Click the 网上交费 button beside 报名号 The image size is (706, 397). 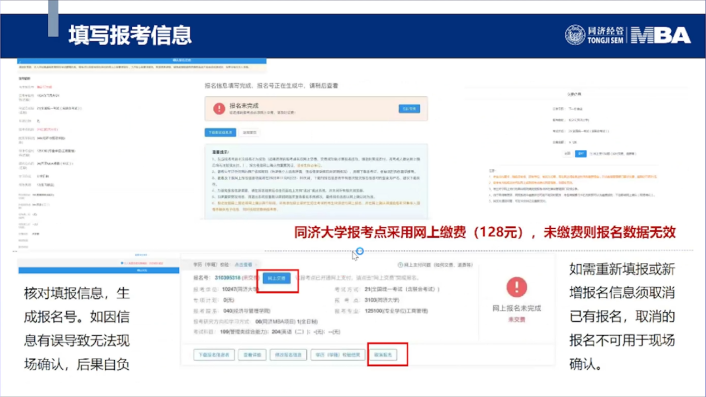pyautogui.click(x=277, y=278)
